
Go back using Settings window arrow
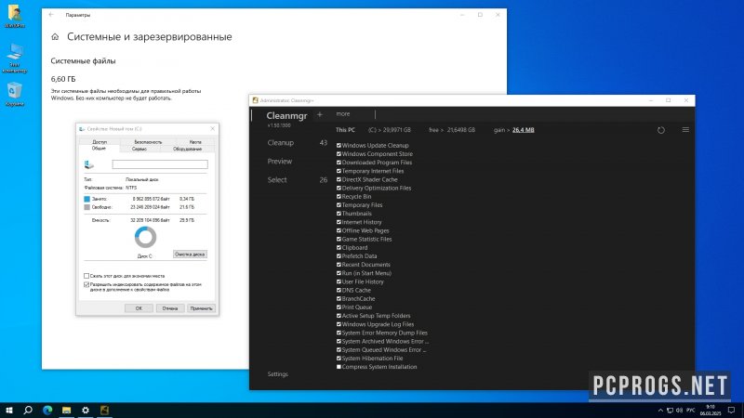pyautogui.click(x=51, y=15)
